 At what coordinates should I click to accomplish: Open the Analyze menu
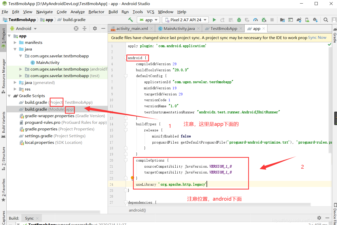(77, 12)
